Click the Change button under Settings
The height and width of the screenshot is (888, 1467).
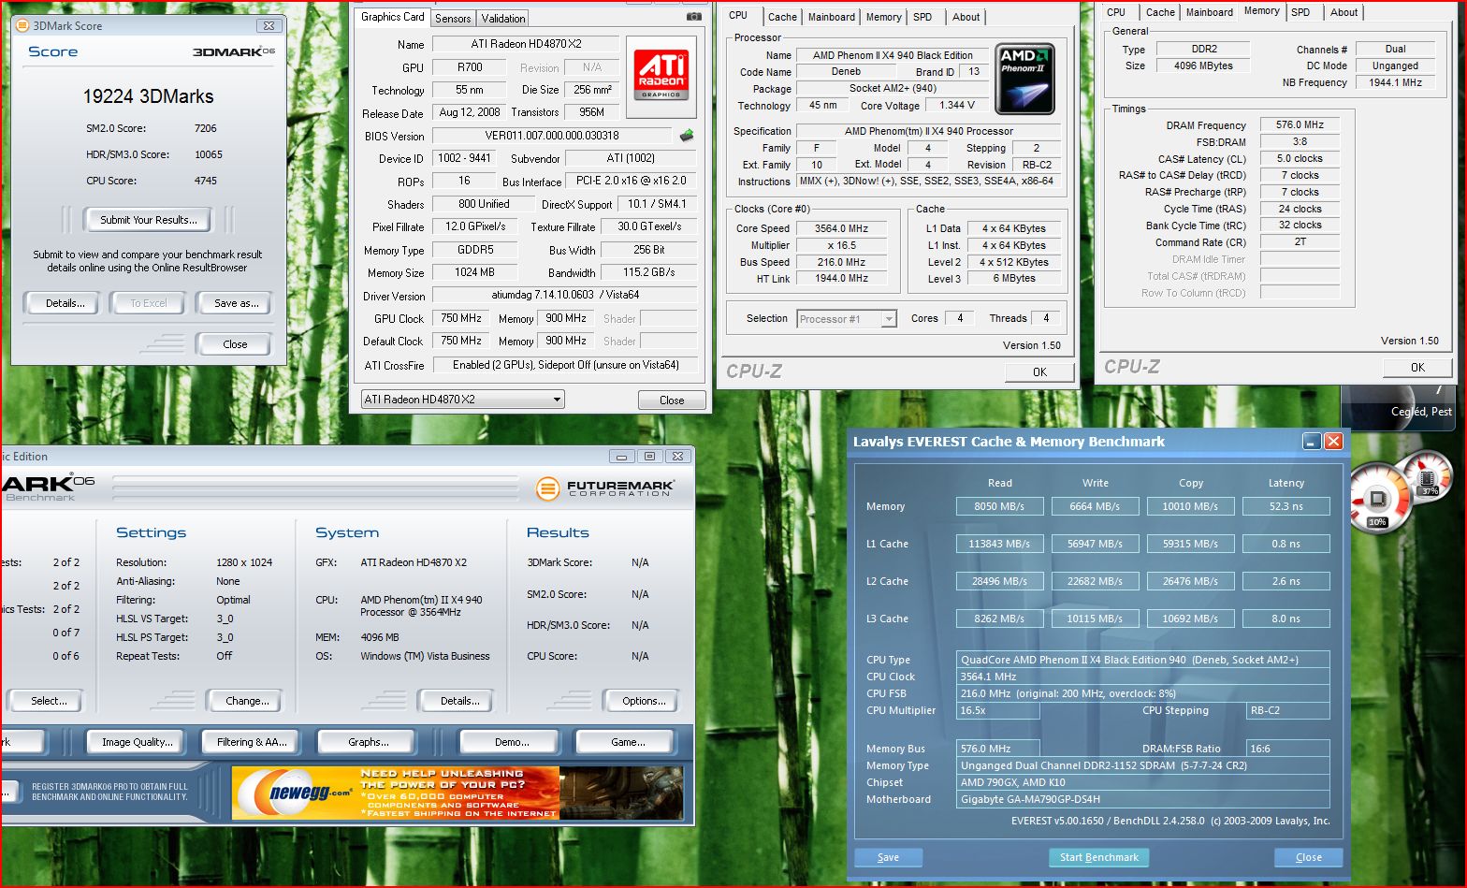pos(247,701)
